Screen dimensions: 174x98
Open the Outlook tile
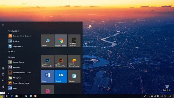pyautogui.click(x=61, y=76)
